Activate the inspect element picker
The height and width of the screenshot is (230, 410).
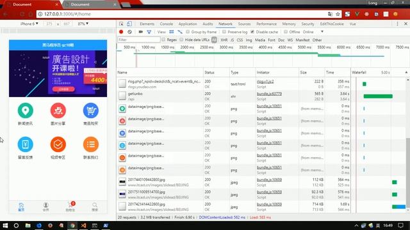121,24
